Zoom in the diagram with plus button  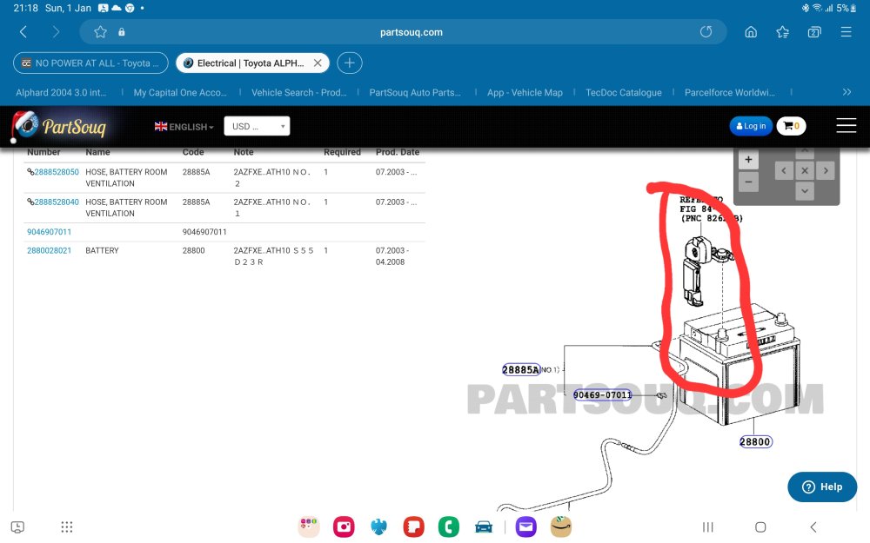[748, 160]
